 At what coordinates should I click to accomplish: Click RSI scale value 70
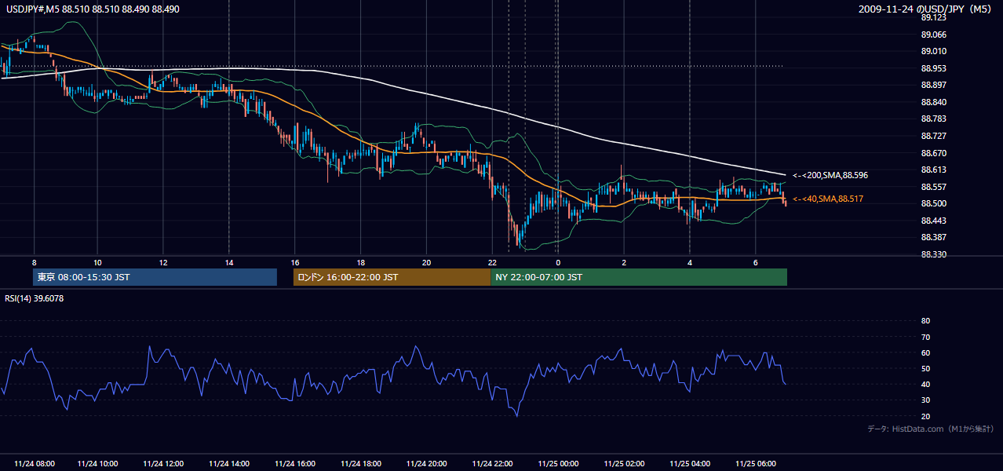tap(925, 337)
